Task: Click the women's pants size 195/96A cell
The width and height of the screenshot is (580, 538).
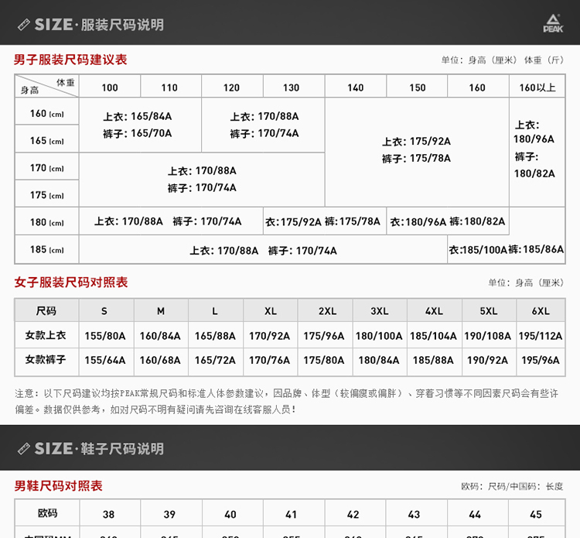Action: [540, 361]
